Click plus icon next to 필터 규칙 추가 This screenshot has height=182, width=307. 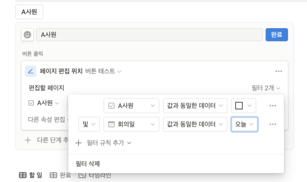click(78, 143)
